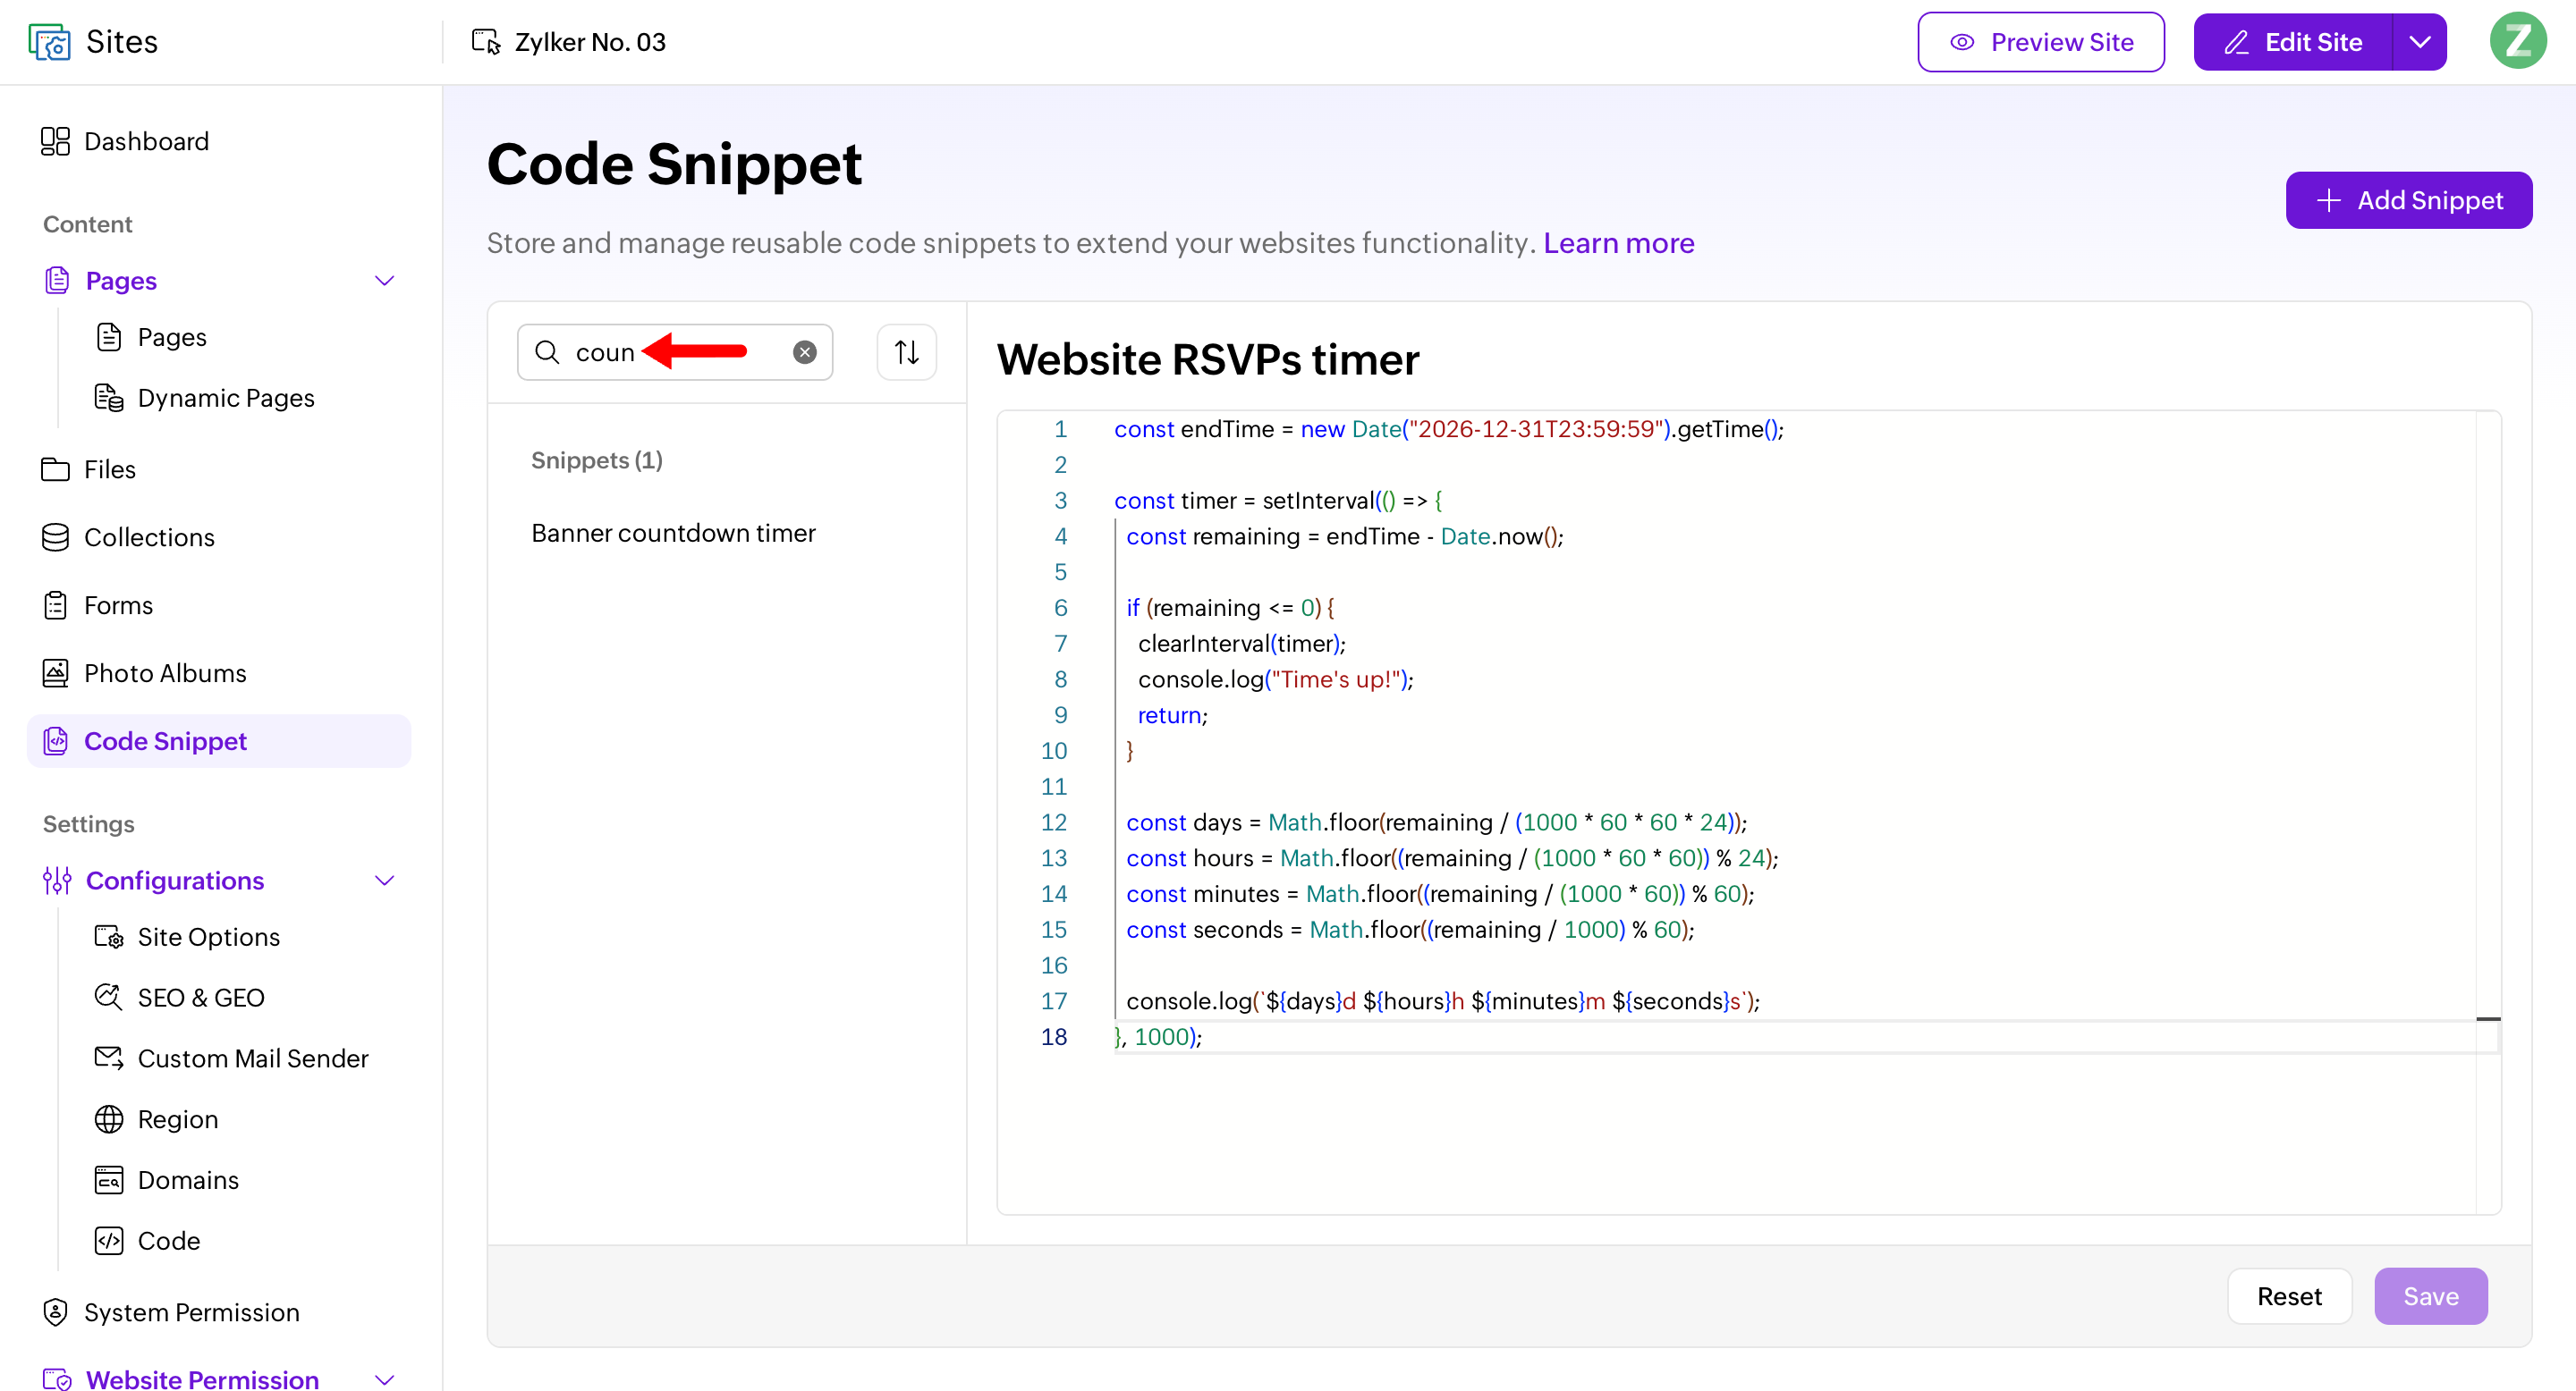Click the Domains icon

pyautogui.click(x=109, y=1180)
